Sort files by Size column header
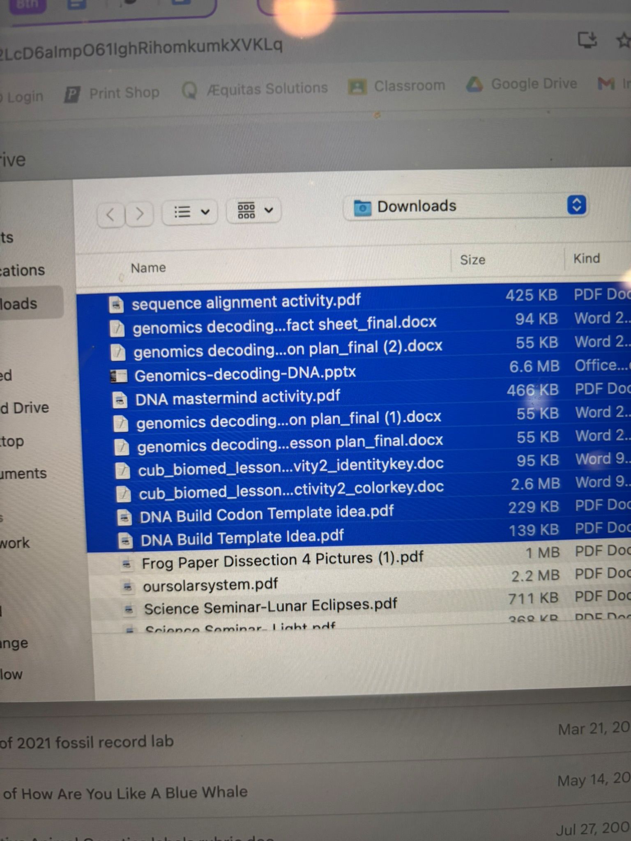Screen dimensions: 631x841 click(472, 260)
